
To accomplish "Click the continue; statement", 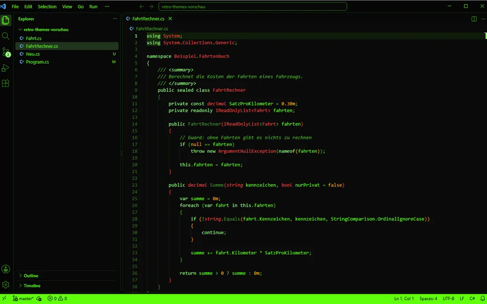I will pyautogui.click(x=214, y=232).
